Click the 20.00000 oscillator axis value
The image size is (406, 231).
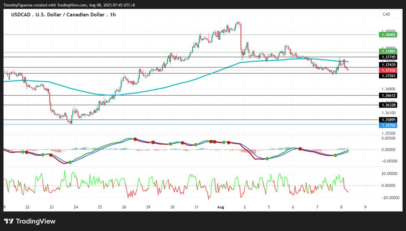point(390,174)
